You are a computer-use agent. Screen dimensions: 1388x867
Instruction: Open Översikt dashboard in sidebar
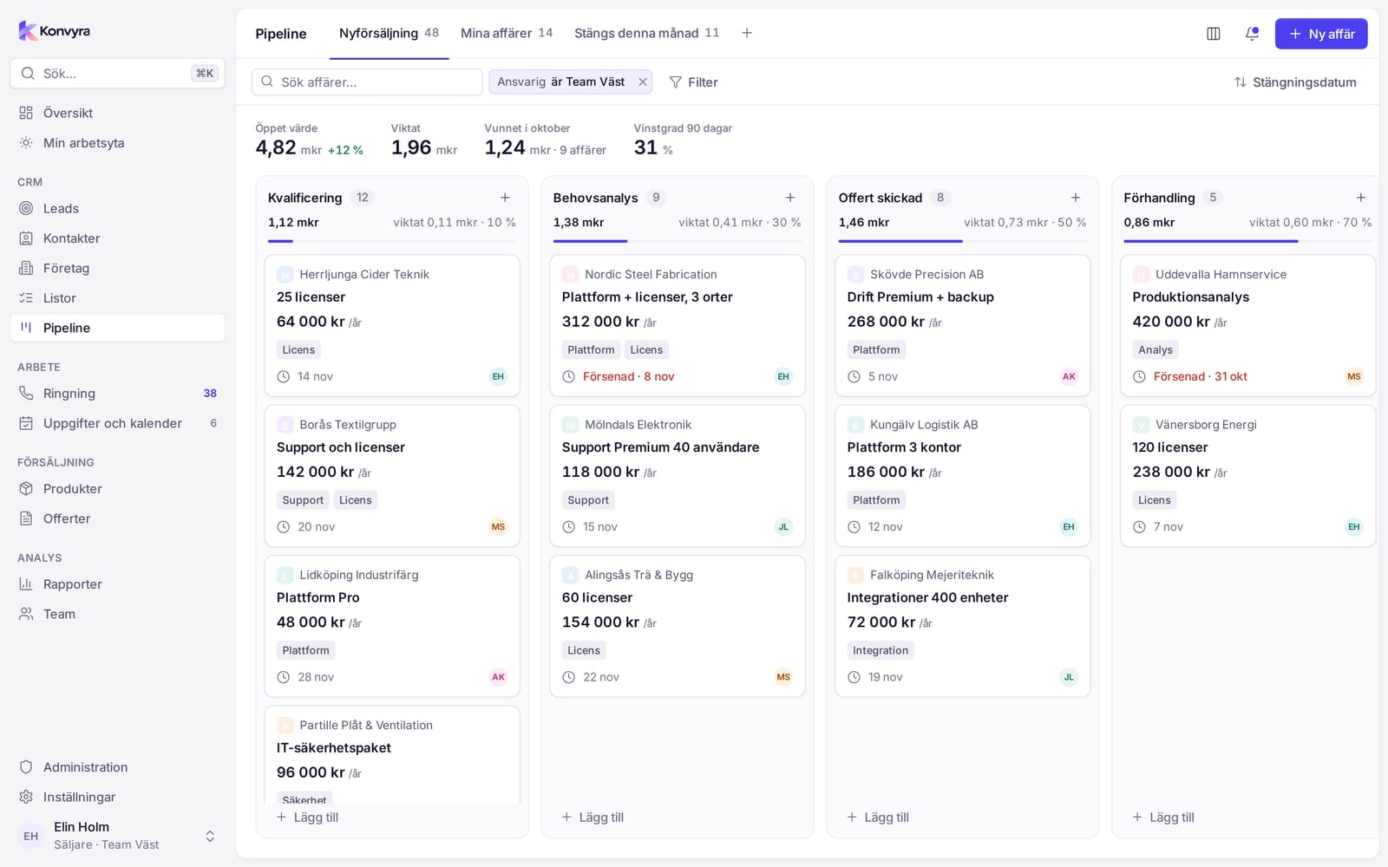tap(117, 113)
